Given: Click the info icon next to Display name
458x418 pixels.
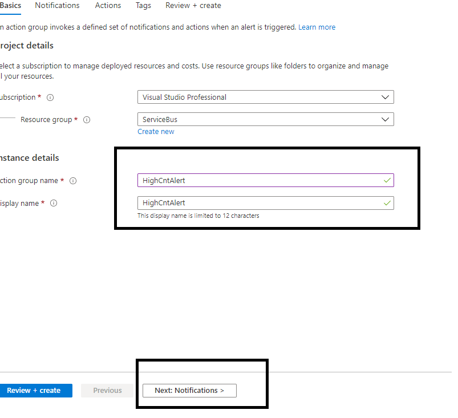Looking at the screenshot, I should pos(54,204).
